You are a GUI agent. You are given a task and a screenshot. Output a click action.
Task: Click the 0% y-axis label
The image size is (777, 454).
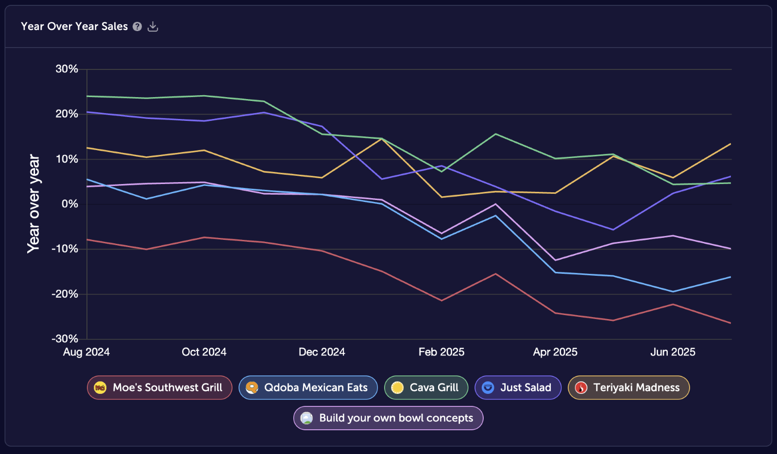[69, 204]
